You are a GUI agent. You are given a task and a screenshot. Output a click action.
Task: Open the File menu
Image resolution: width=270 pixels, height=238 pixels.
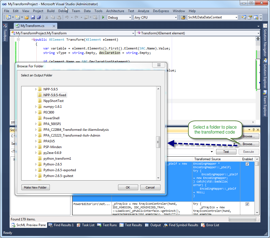pyautogui.click(x=7, y=11)
